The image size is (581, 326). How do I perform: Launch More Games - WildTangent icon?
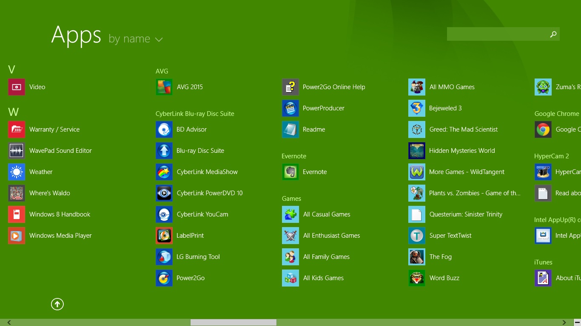pyautogui.click(x=417, y=172)
